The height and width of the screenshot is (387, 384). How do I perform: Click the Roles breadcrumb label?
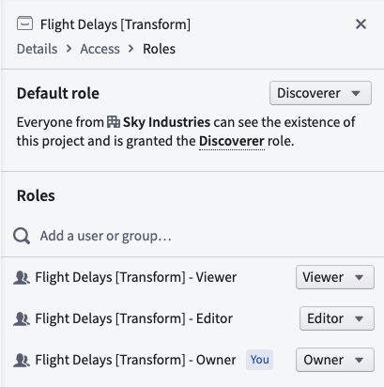[x=160, y=49]
